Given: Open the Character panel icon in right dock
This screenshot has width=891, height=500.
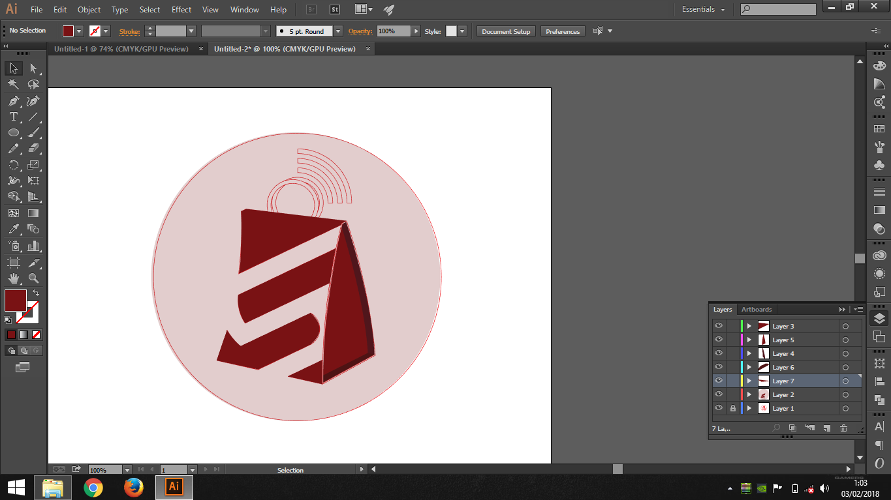Looking at the screenshot, I should [879, 427].
